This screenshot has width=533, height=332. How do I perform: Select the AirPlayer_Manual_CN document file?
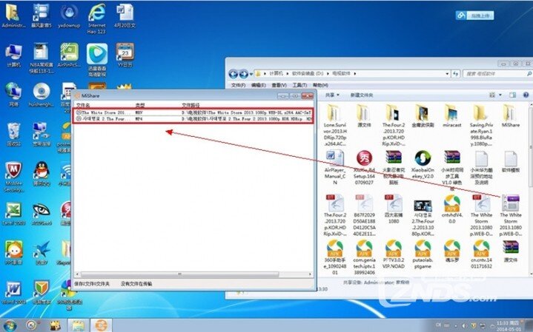tap(335, 161)
